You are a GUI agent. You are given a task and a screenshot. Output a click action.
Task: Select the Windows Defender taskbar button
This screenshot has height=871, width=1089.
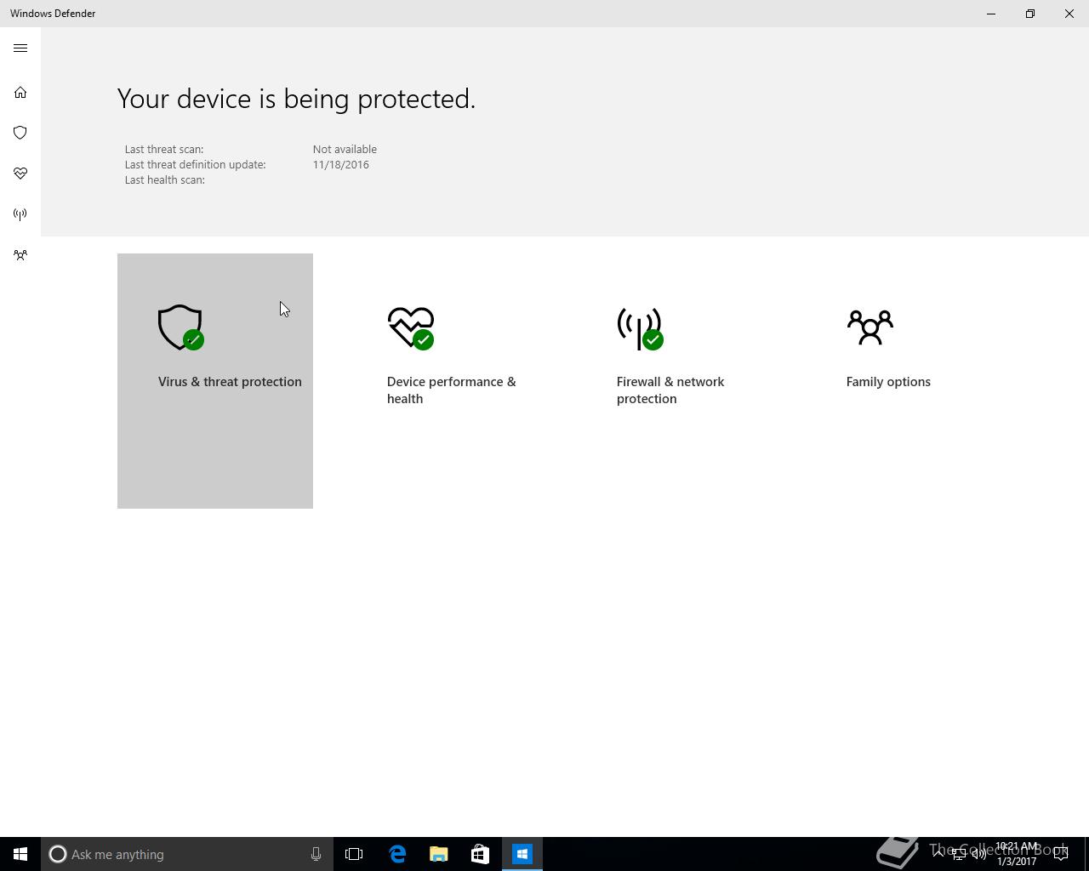tap(522, 854)
